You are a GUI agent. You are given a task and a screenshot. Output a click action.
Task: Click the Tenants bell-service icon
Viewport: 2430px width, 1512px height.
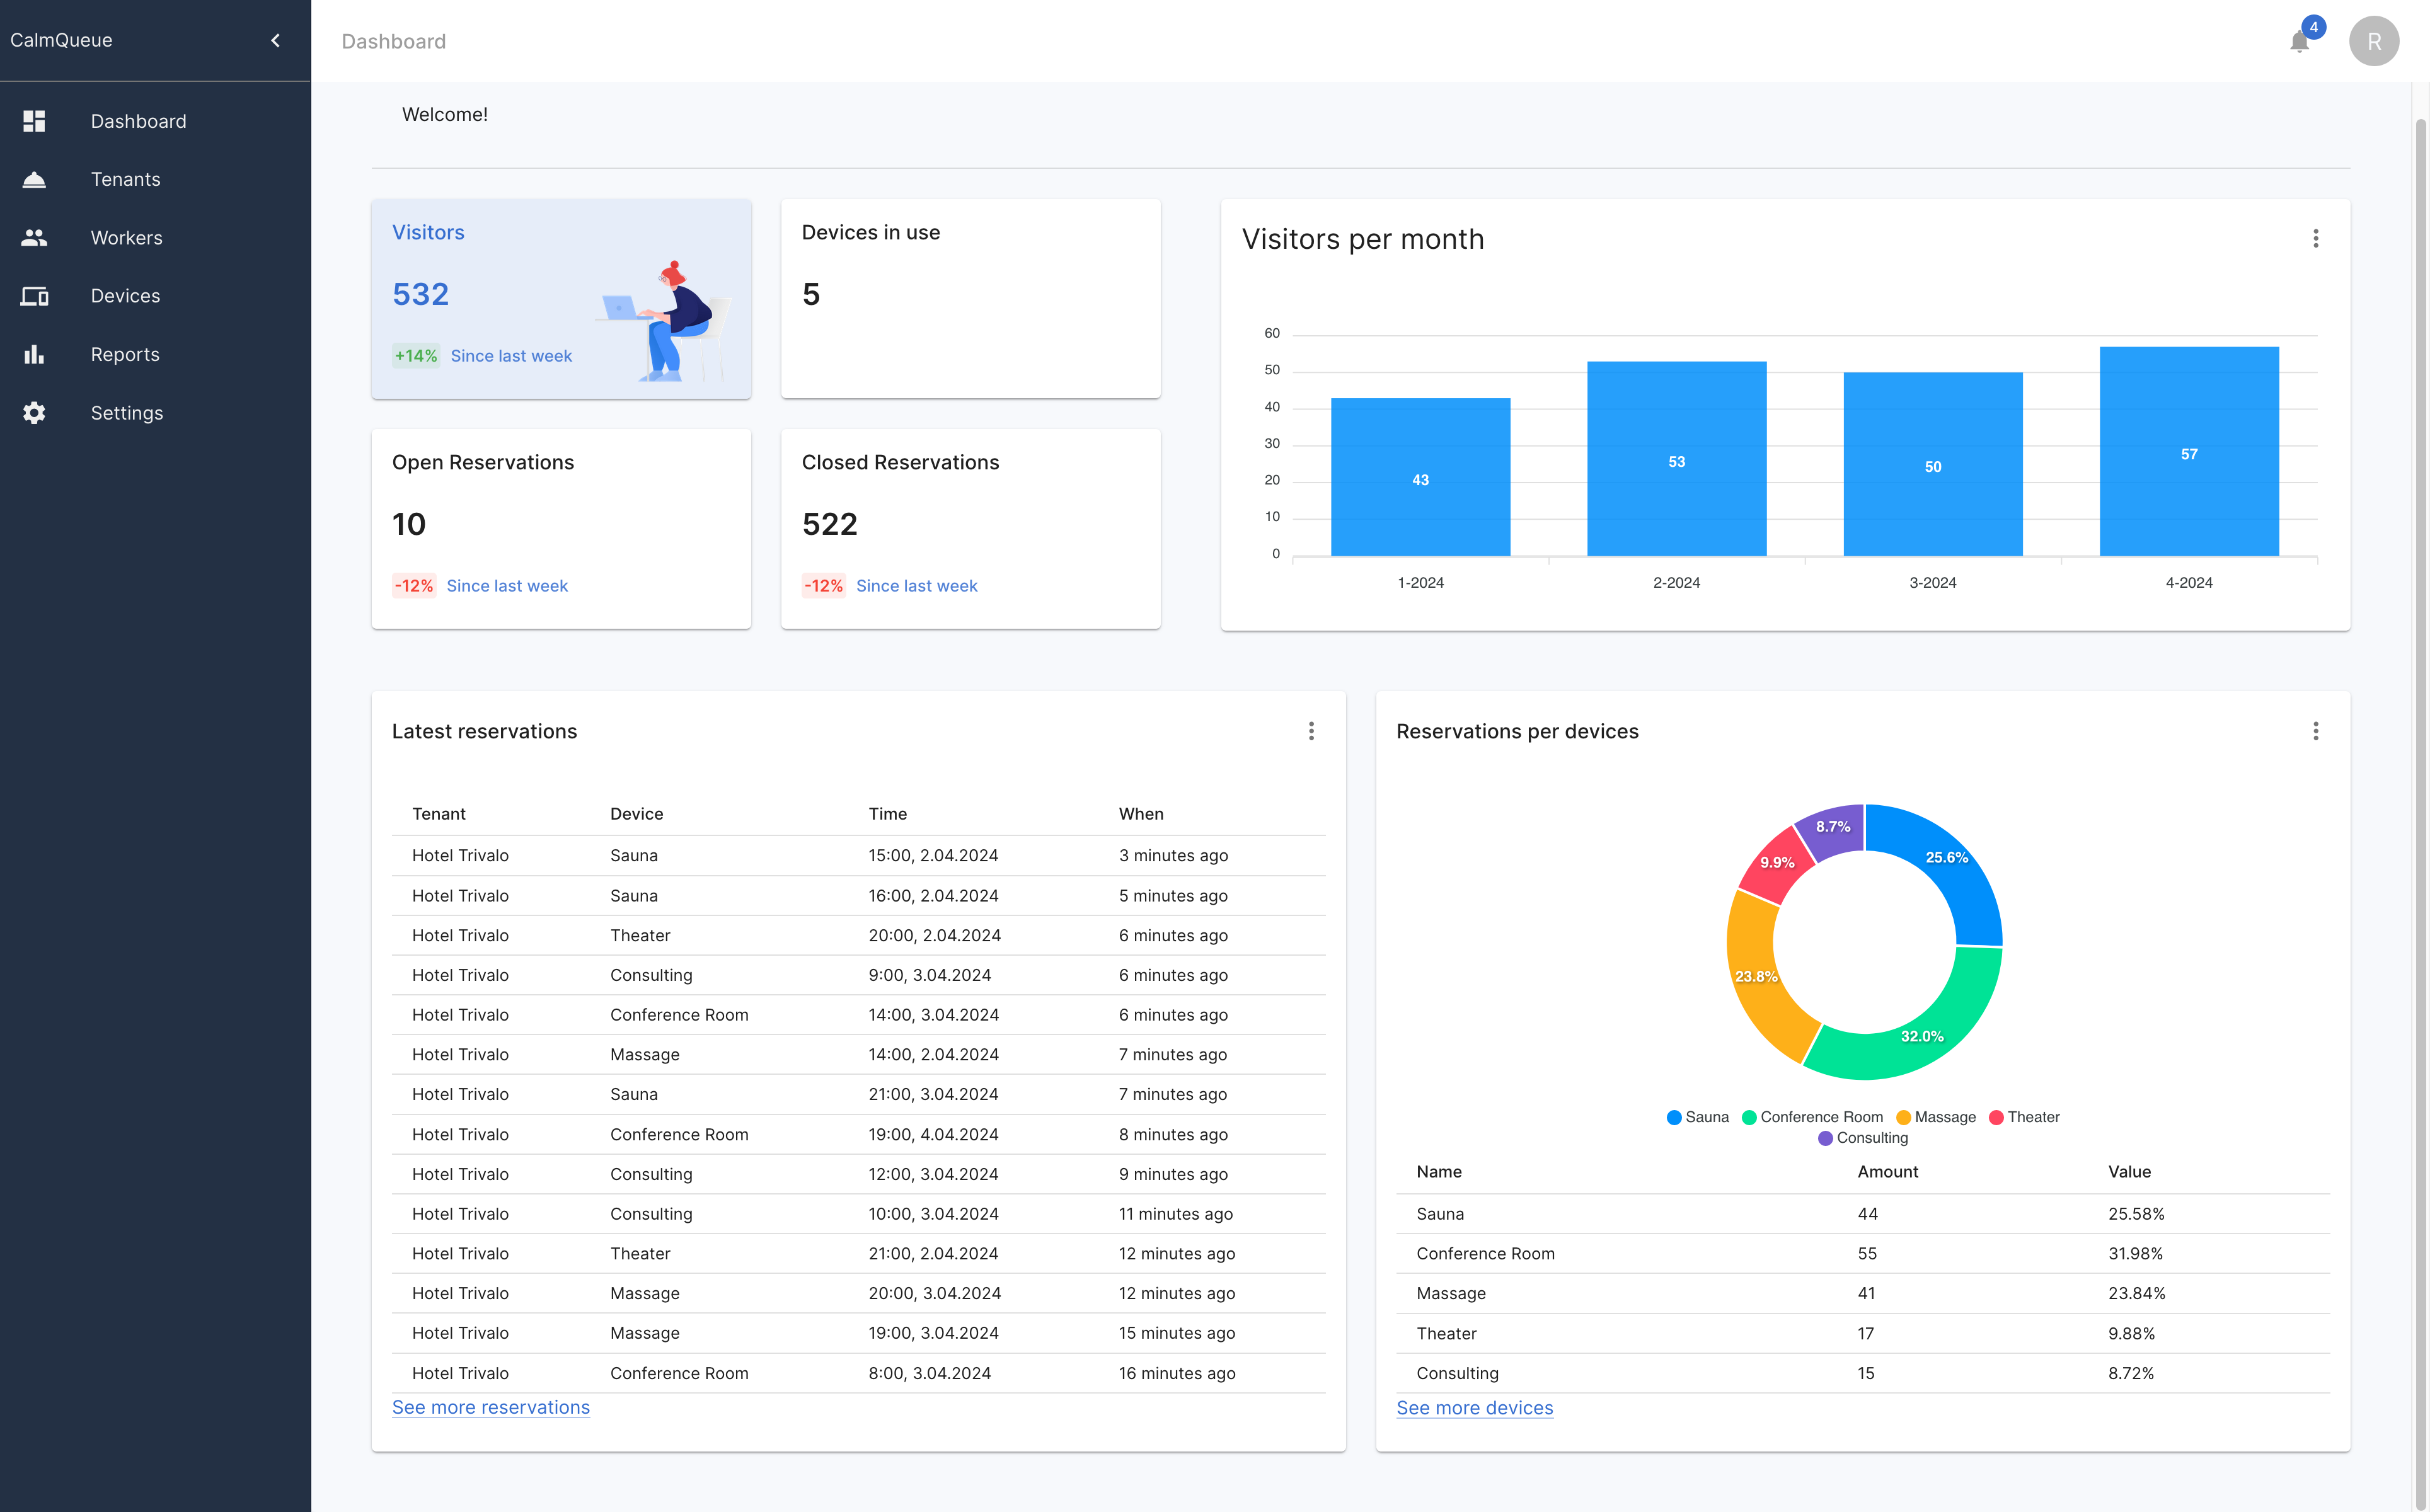(x=34, y=180)
